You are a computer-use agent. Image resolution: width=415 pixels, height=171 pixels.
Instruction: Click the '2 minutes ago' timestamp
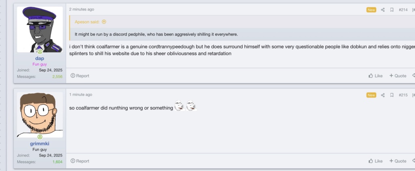pos(81,9)
